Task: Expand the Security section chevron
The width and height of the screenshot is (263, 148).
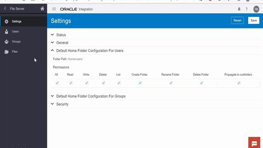Action: coord(52,104)
